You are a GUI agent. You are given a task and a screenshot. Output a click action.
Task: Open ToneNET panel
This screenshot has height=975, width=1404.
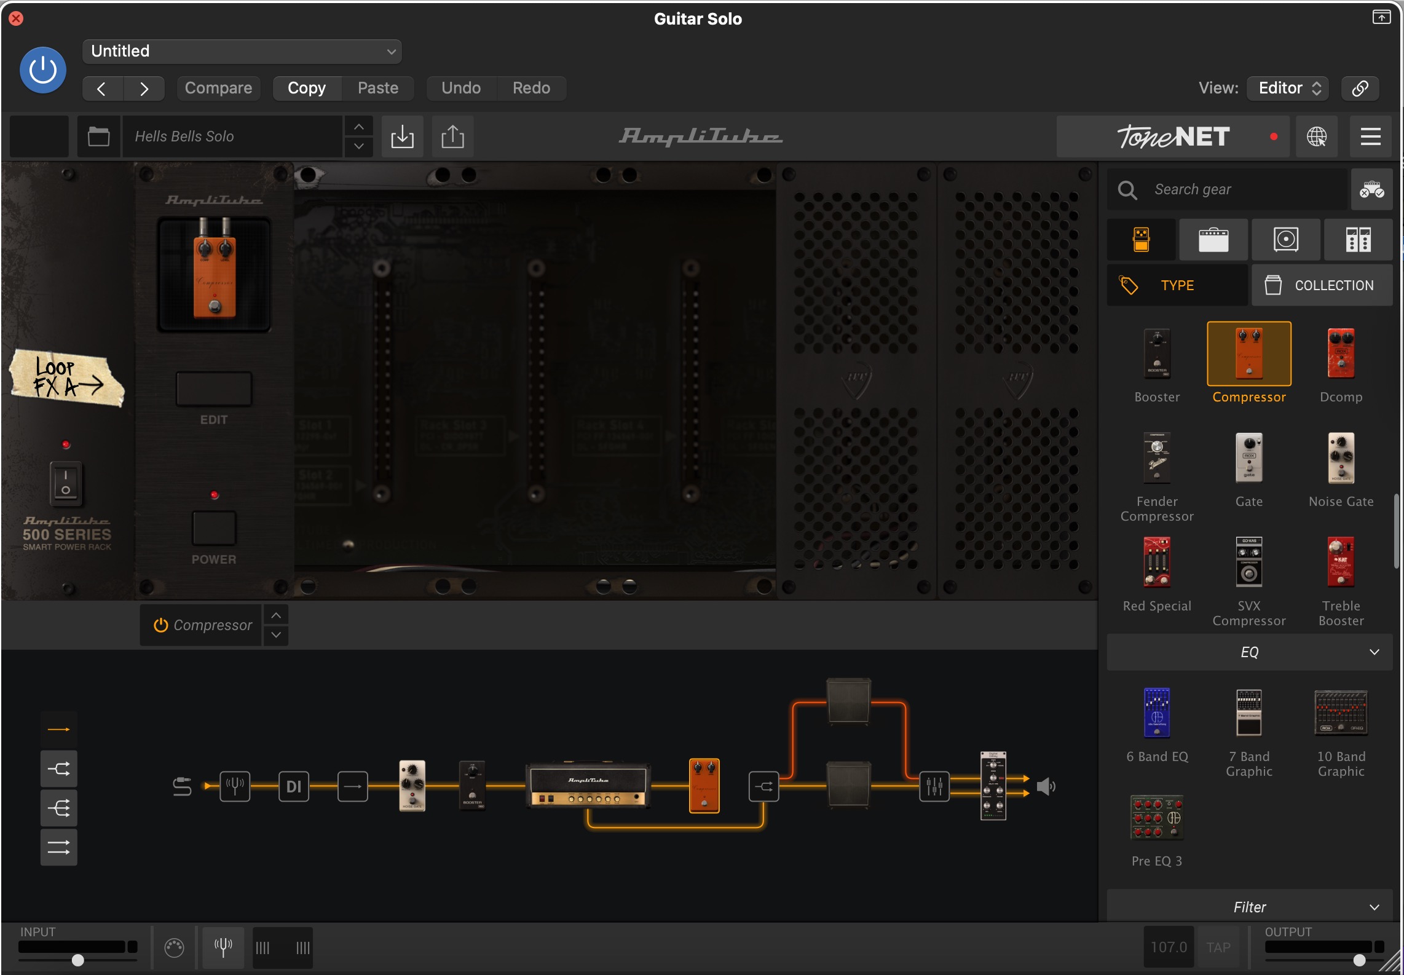1173,136
